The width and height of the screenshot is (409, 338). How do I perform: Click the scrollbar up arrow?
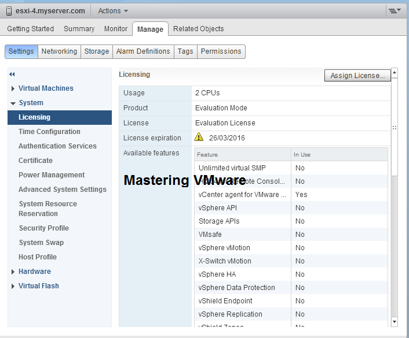pos(395,72)
